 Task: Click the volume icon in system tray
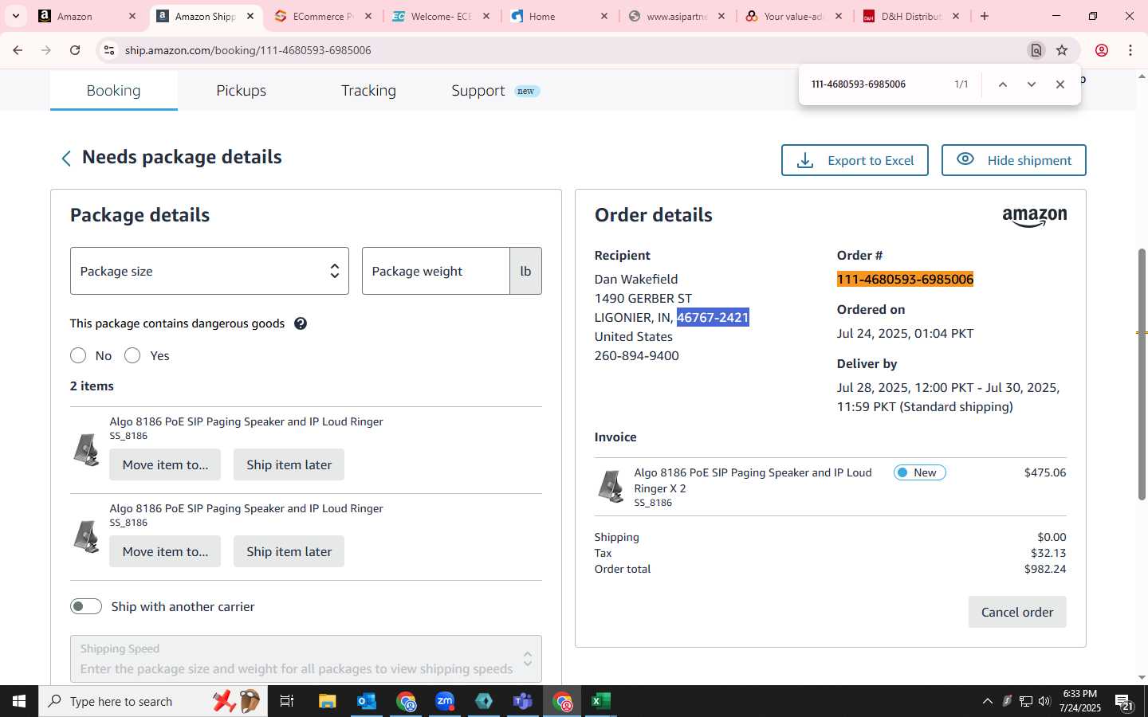[1045, 701]
